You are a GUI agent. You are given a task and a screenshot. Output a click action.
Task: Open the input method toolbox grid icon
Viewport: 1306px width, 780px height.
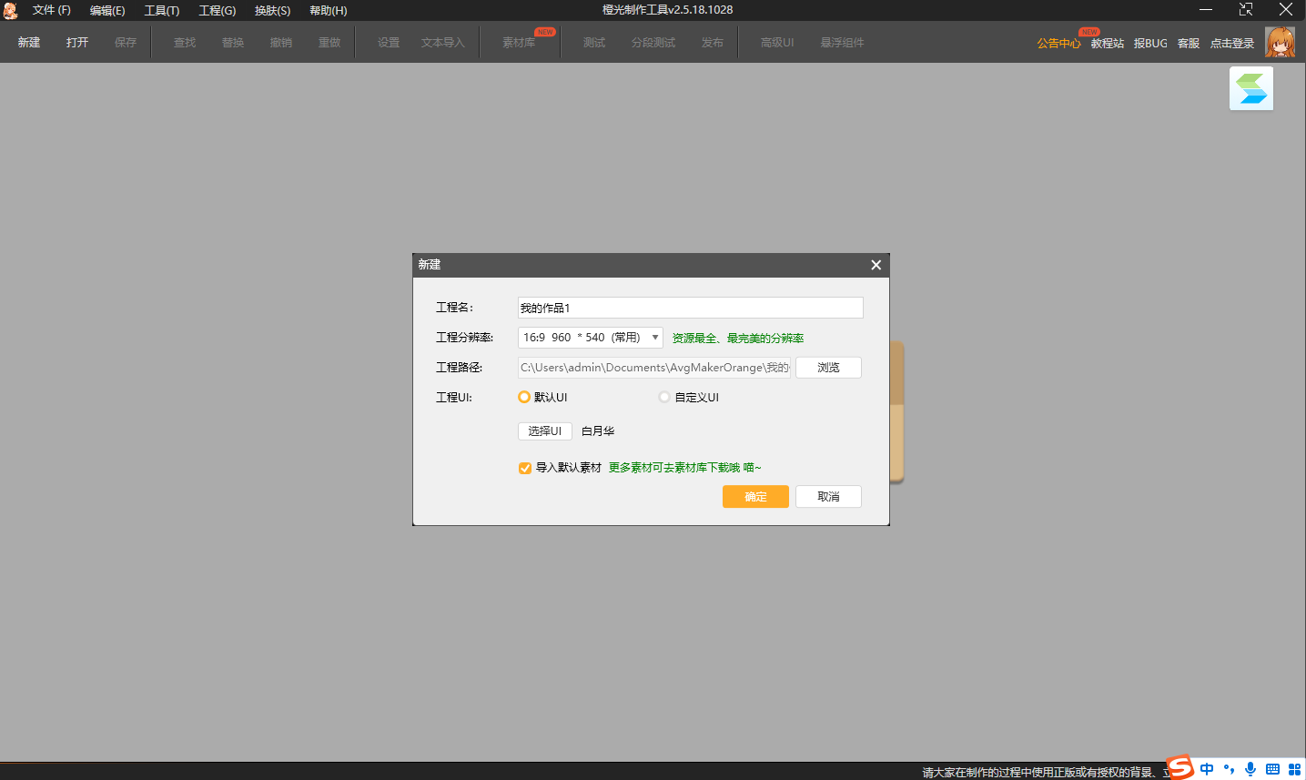(1294, 769)
